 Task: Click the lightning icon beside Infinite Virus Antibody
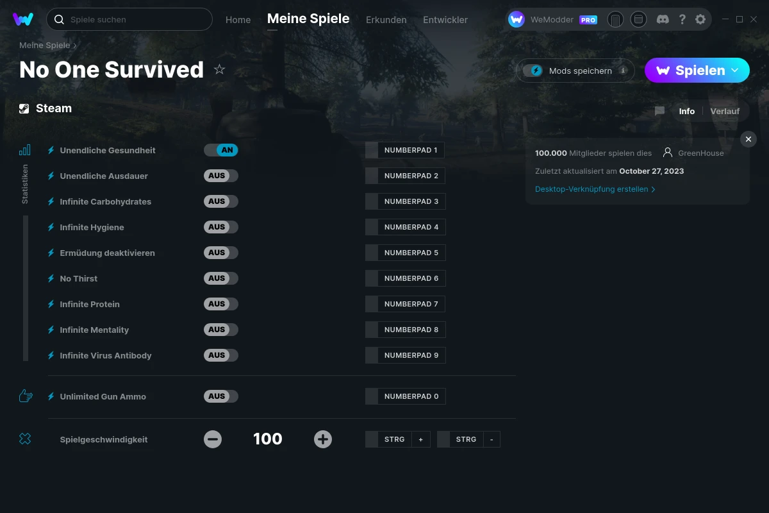pos(51,355)
